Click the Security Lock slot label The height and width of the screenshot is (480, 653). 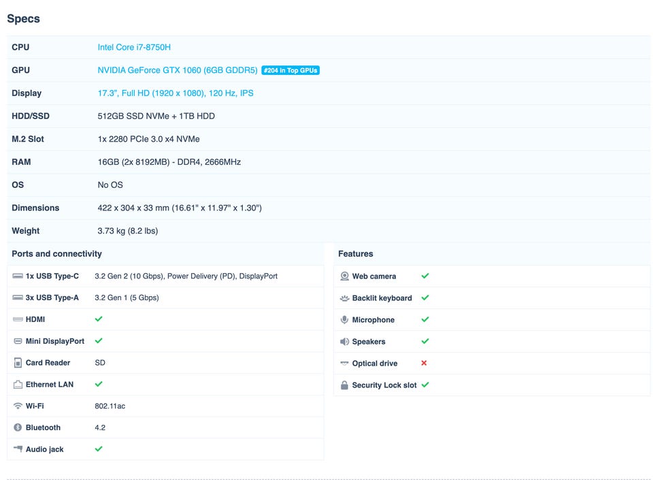tap(384, 385)
